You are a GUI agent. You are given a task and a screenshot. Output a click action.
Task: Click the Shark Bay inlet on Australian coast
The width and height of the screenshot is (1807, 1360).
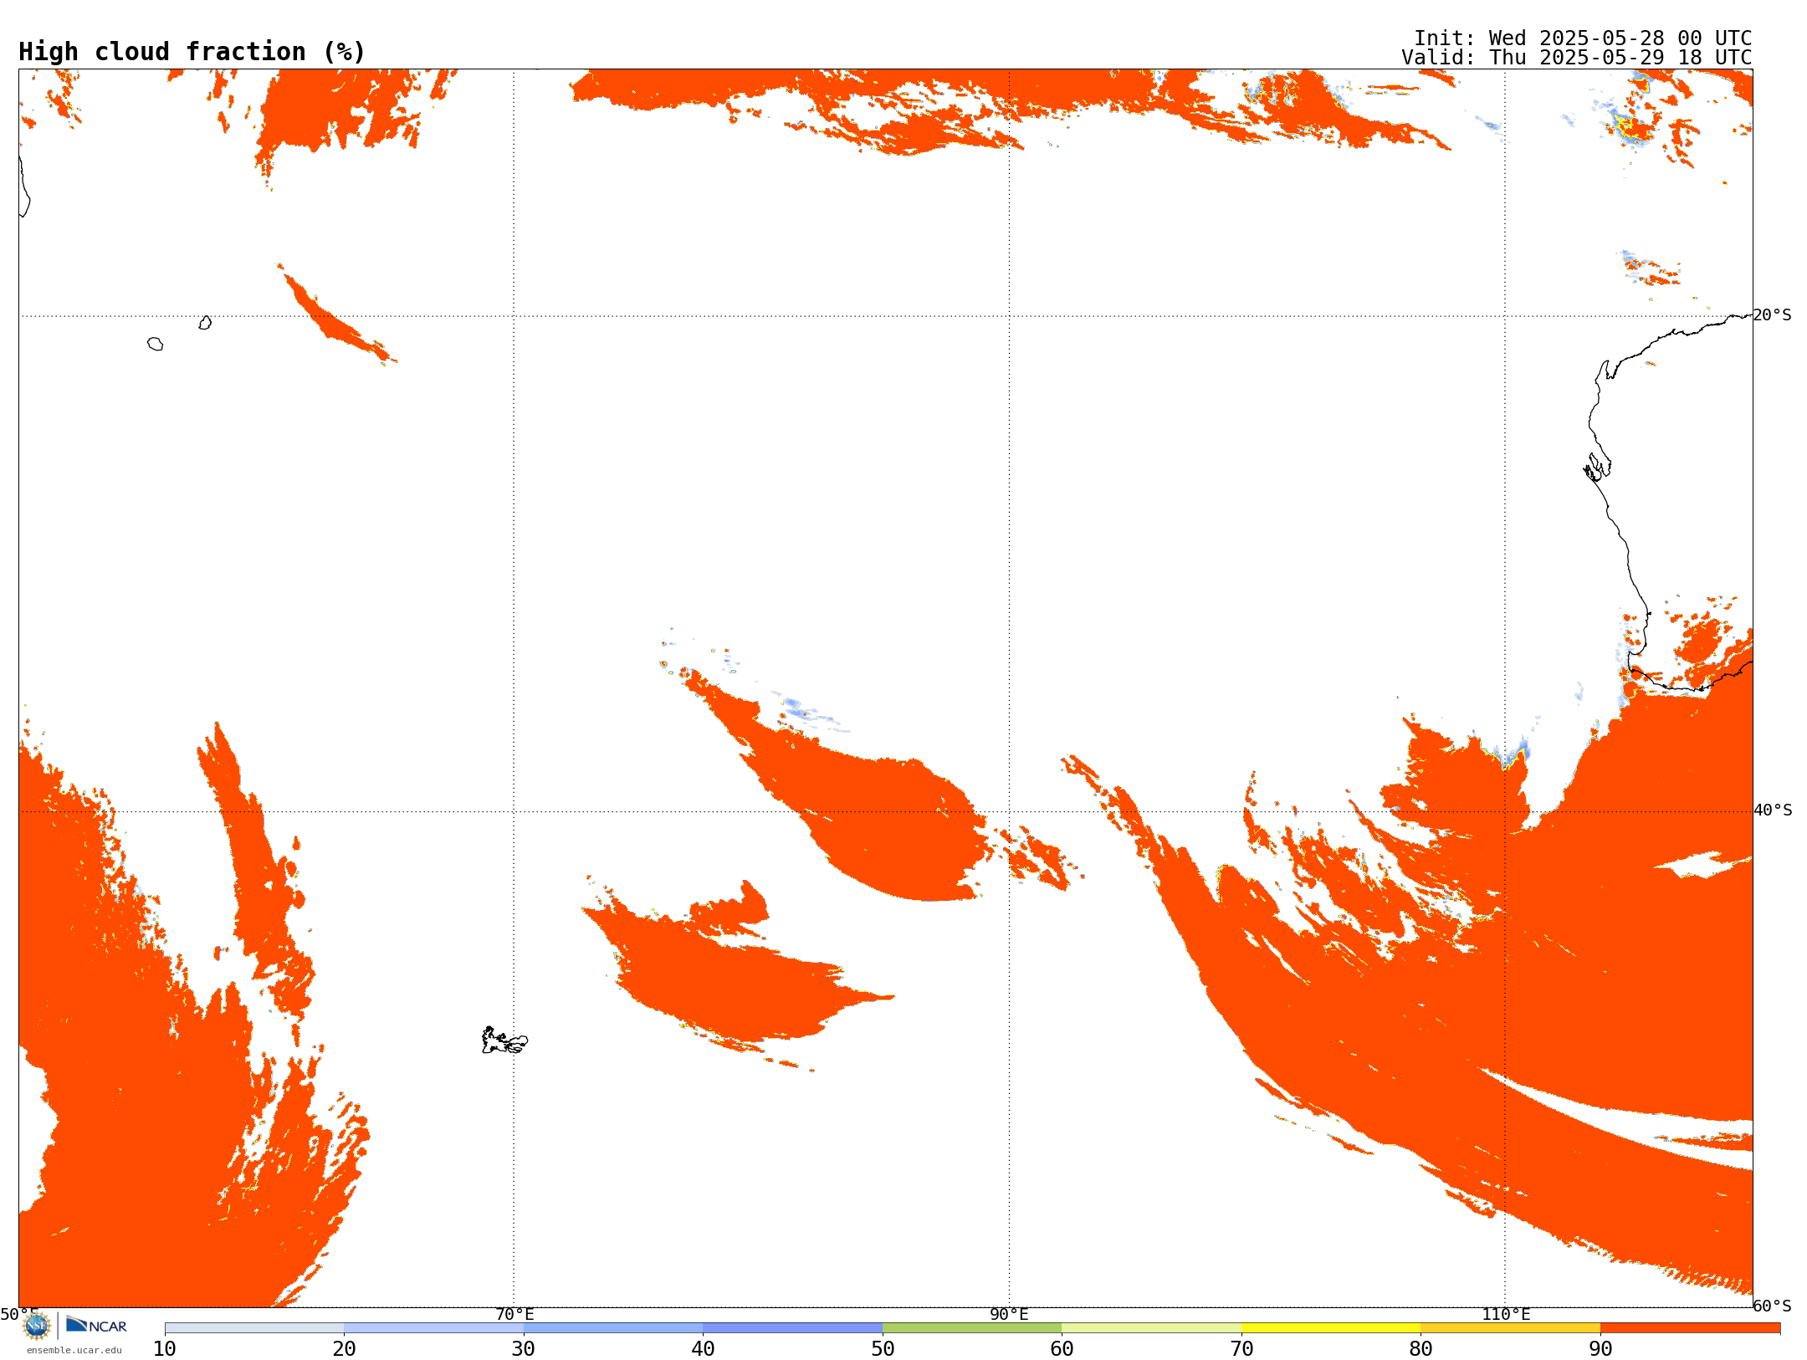click(x=1597, y=468)
